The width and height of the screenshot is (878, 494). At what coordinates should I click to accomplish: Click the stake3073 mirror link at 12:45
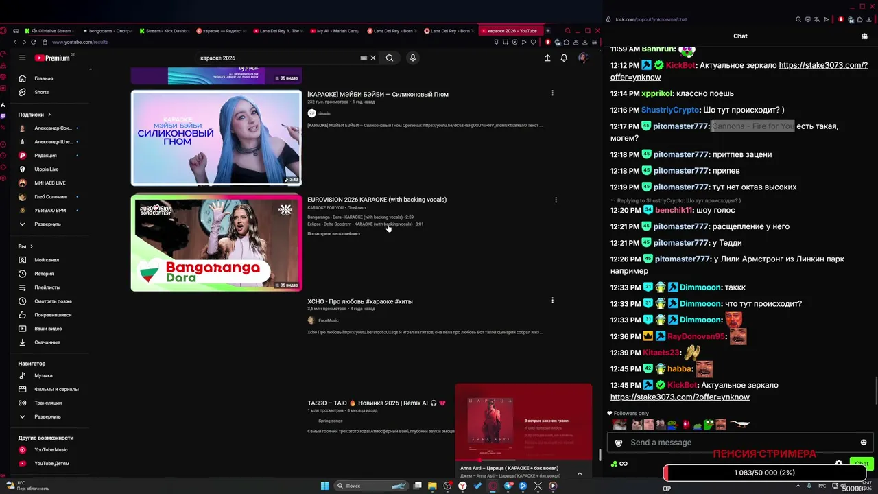pyautogui.click(x=680, y=397)
